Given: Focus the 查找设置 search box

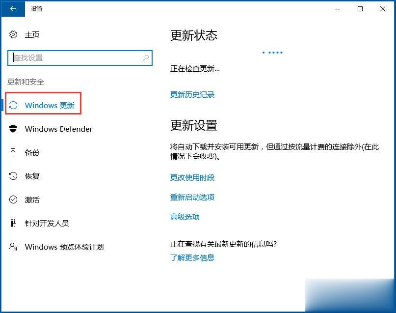Looking at the screenshot, I should pos(80,58).
